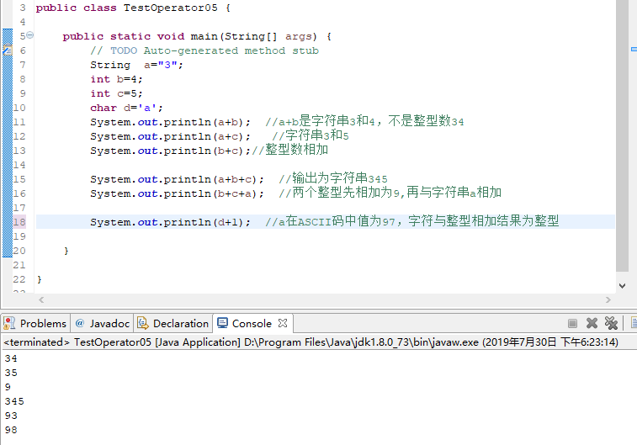Click the closing brace on line 20
Image resolution: width=637 pixels, height=445 pixels.
click(66, 251)
